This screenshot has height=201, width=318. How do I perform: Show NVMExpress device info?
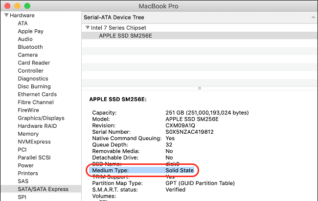click(34, 141)
